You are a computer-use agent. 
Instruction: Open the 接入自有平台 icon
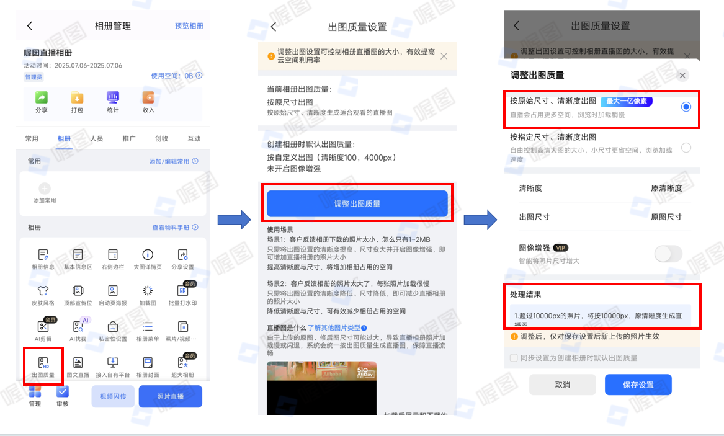pos(113,363)
